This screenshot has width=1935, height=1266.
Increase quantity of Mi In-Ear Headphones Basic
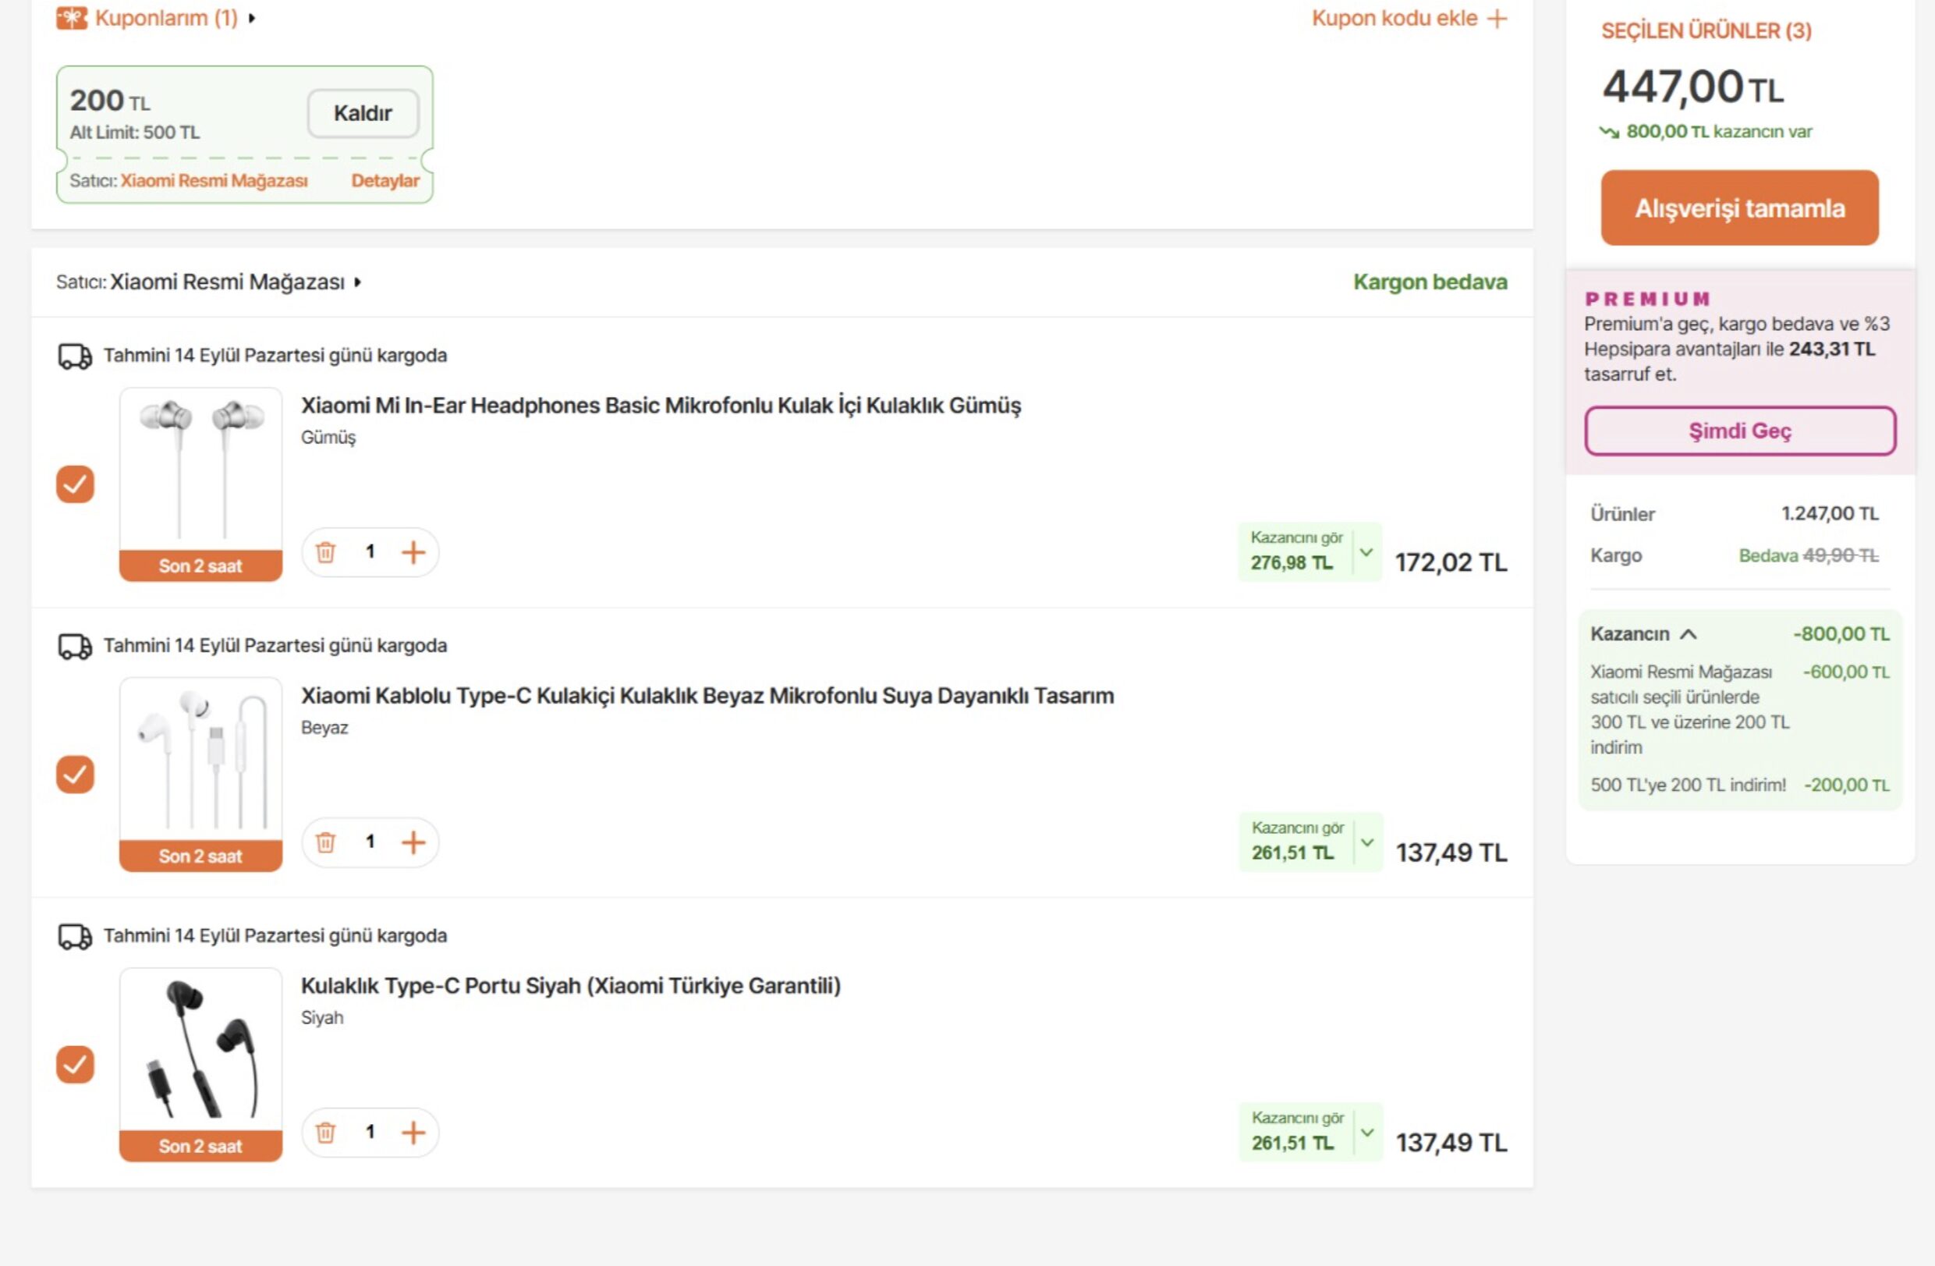point(413,553)
